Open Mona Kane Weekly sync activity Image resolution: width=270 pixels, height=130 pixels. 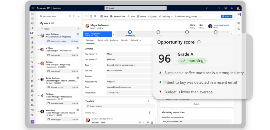[62, 119]
